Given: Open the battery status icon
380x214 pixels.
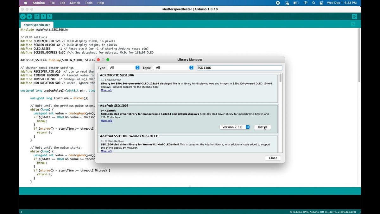Looking at the screenshot, I should click(296, 3).
